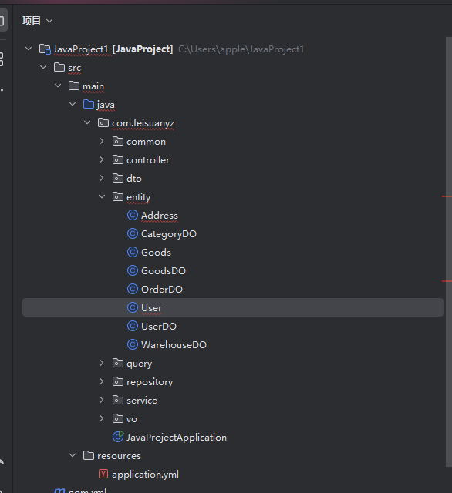Select the controller package label
The height and width of the screenshot is (493, 452).
click(x=148, y=160)
